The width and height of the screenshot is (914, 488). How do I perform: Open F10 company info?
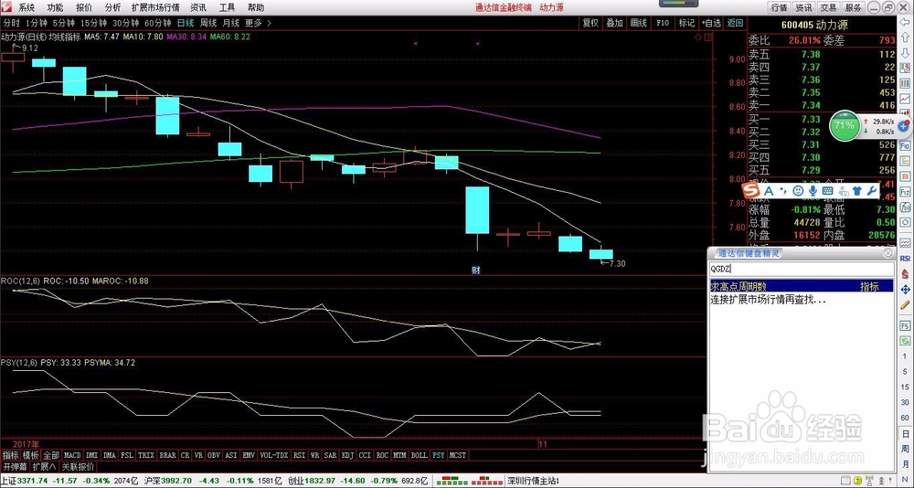coord(663,24)
